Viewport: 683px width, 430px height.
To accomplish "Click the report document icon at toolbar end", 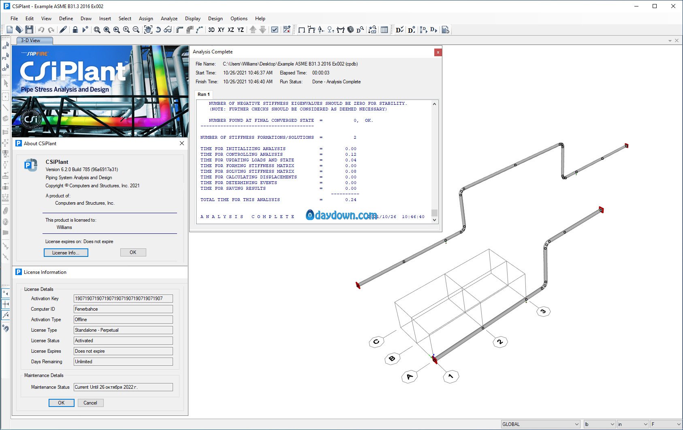I will (445, 30).
